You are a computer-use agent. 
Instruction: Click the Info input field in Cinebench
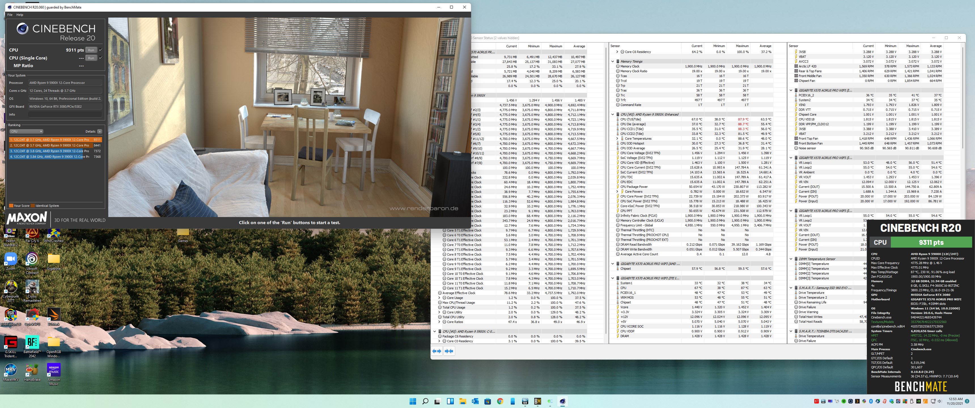[x=65, y=114]
